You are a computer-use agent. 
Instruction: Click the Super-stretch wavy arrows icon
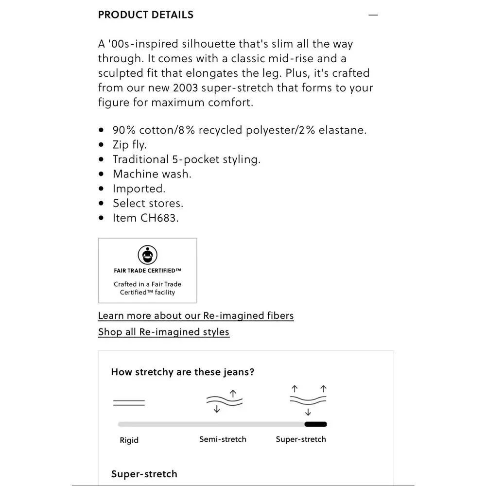click(x=308, y=400)
